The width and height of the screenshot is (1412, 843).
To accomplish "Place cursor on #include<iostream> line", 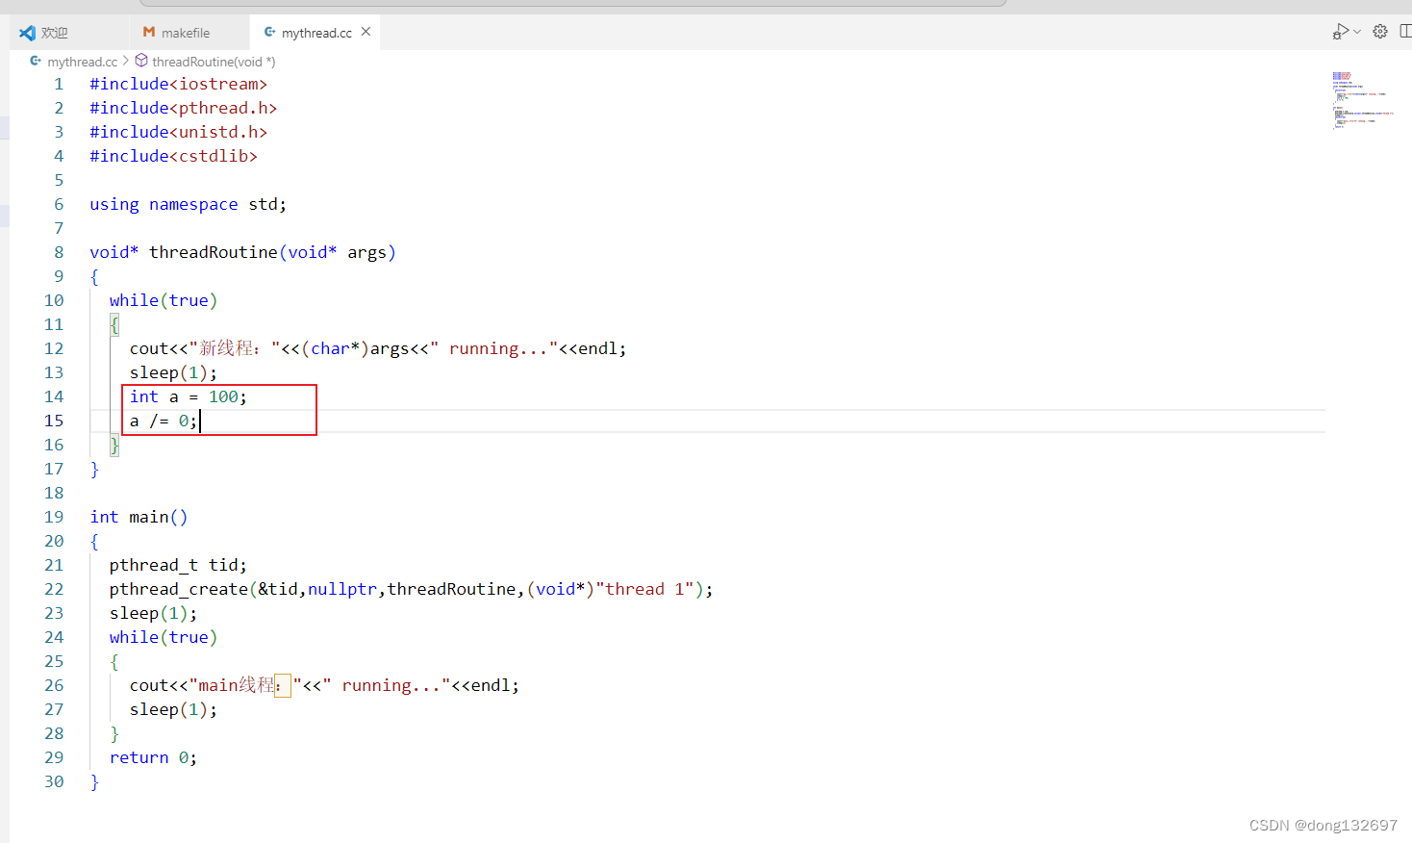I will [179, 84].
